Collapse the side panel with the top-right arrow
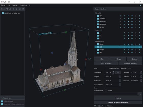 point(140,5)
